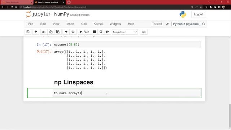Go to Jupyter home via logo
The width and height of the screenshot is (231, 130).
pyautogui.click(x=38, y=14)
